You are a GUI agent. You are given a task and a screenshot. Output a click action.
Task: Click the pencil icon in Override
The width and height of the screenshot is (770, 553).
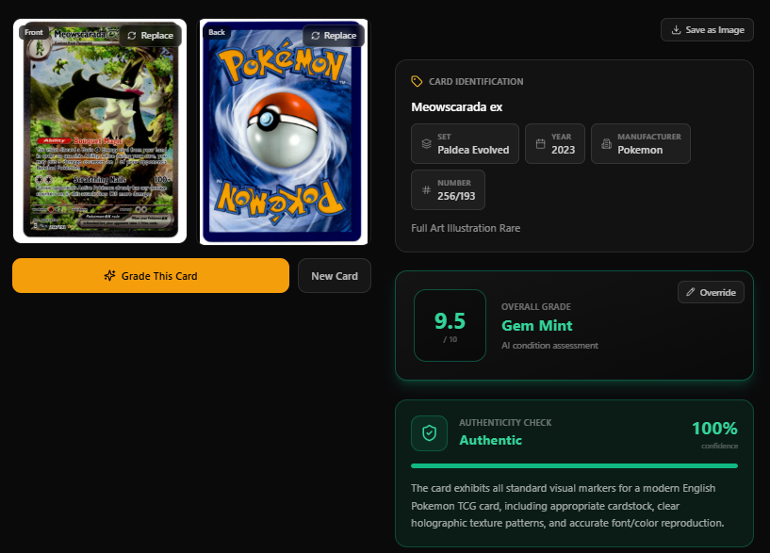tap(691, 292)
